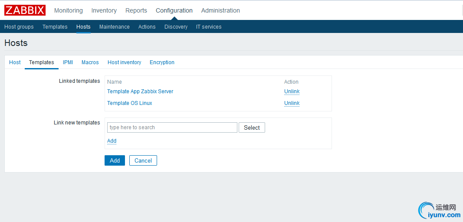Image resolution: width=463 pixels, height=222 pixels.
Task: Open the Inventory menu
Action: click(x=104, y=11)
